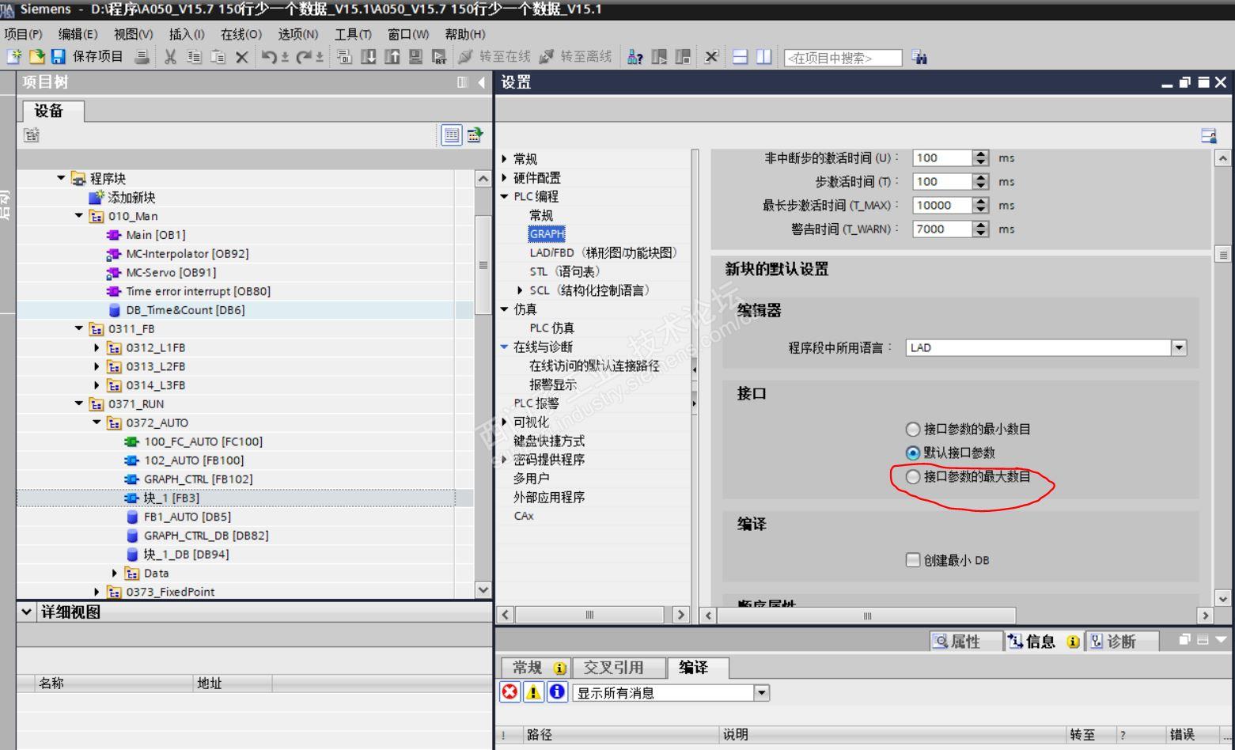The image size is (1235, 750).
Task: Open the 编辑(E) menu
Action: click(78, 34)
